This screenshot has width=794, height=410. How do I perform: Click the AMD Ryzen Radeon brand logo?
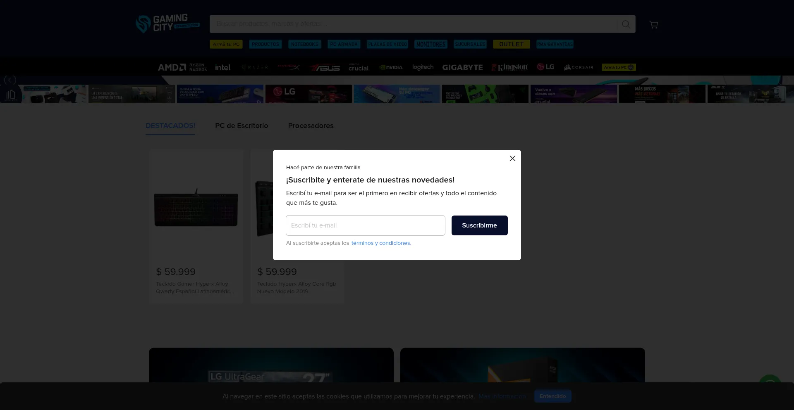click(x=182, y=67)
